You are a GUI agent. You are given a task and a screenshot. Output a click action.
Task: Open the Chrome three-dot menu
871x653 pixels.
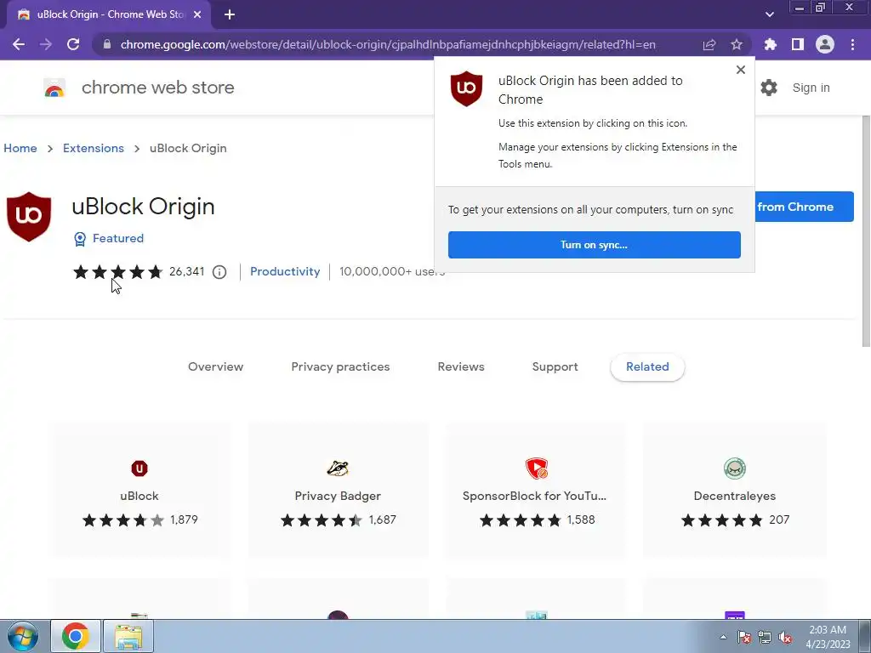(852, 44)
